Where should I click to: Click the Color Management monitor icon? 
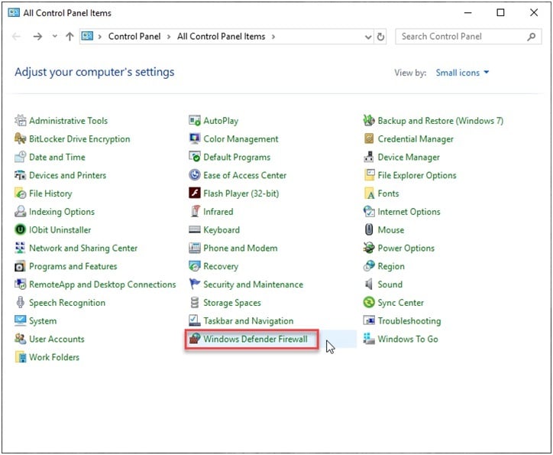(195, 138)
